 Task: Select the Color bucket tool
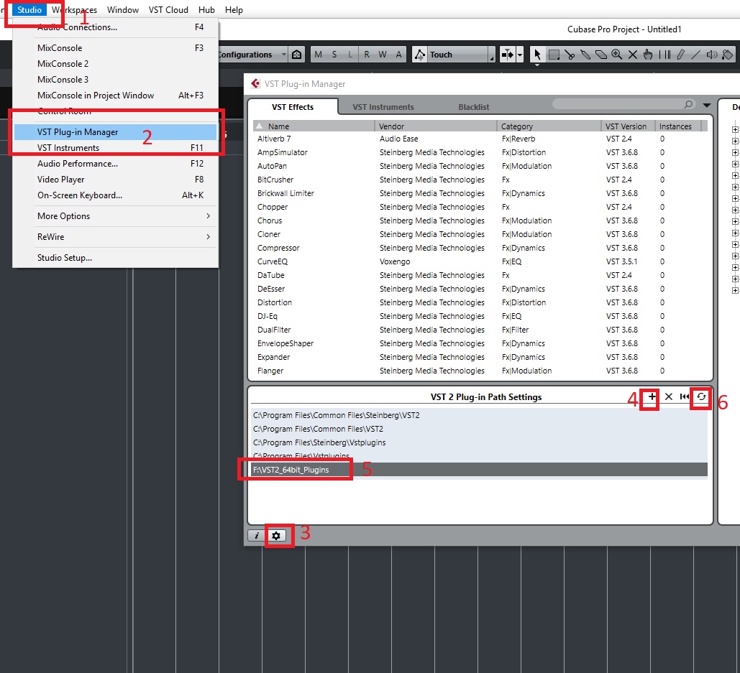(x=727, y=55)
